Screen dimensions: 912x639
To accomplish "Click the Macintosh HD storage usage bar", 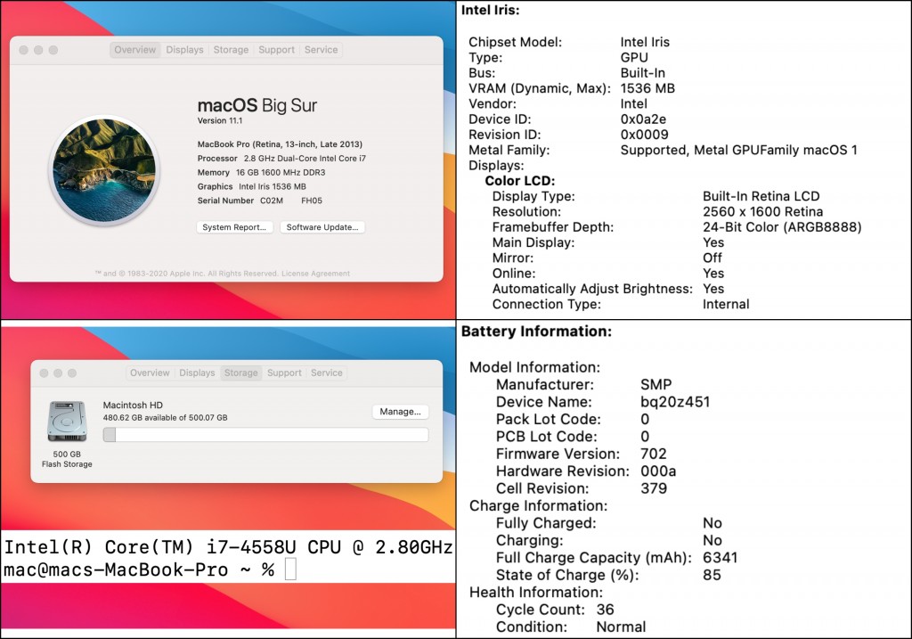I will coord(265,435).
